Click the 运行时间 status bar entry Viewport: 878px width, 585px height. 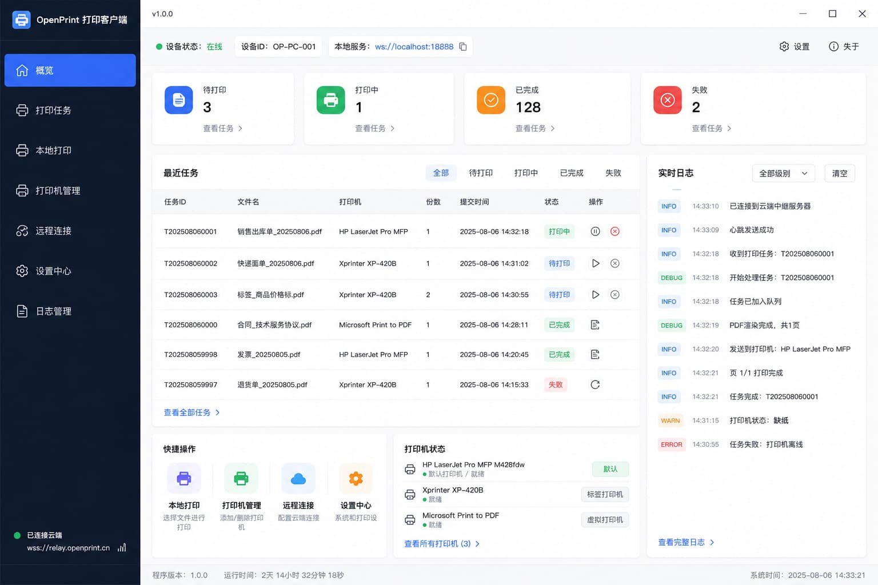click(x=284, y=575)
